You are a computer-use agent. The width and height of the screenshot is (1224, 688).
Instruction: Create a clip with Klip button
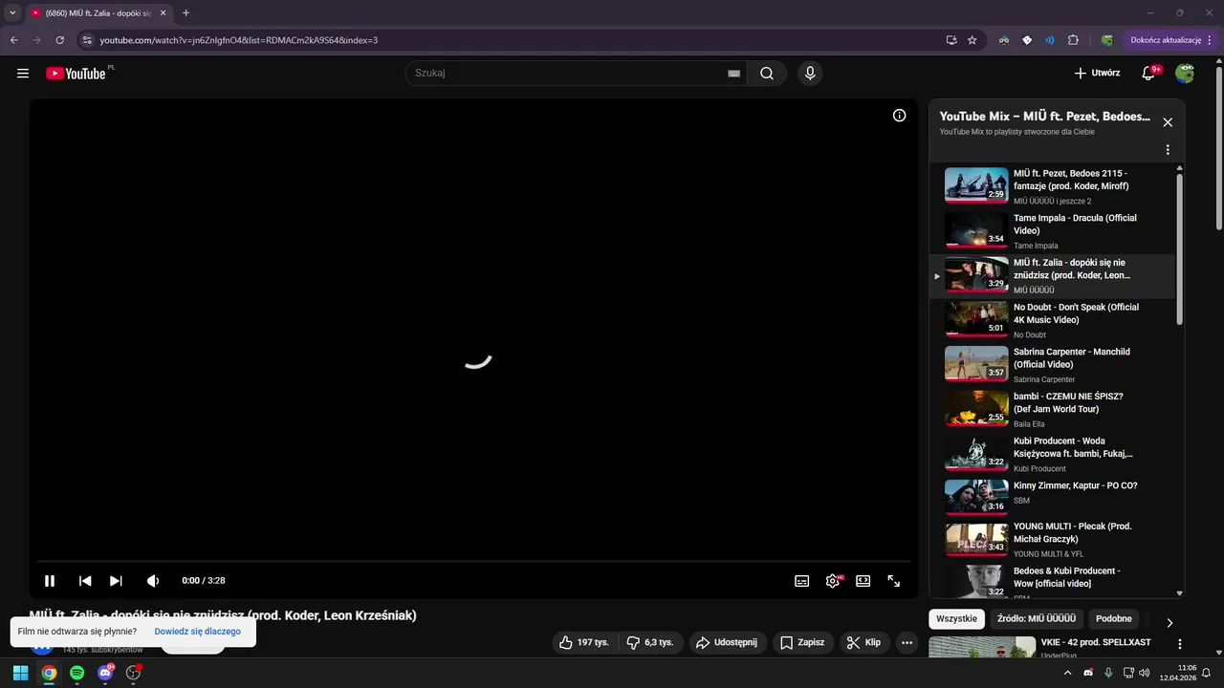coord(864,643)
